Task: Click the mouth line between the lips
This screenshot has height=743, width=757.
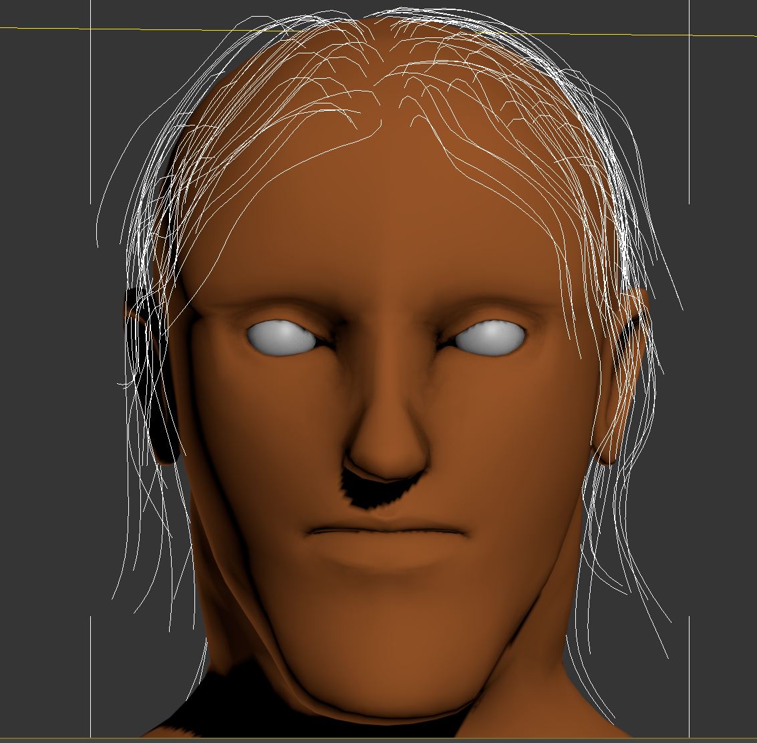Action: coord(386,531)
